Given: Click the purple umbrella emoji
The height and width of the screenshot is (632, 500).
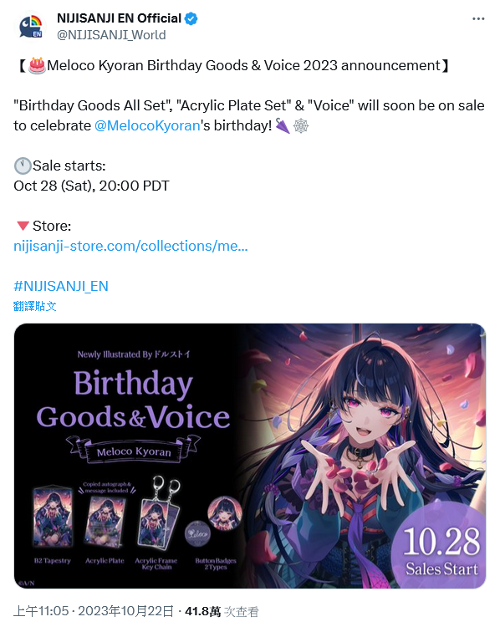Looking at the screenshot, I should 283,125.
